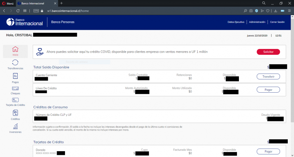Open the Inicio home icon in sidebar
The image size is (294, 157).
pyautogui.click(x=15, y=50)
